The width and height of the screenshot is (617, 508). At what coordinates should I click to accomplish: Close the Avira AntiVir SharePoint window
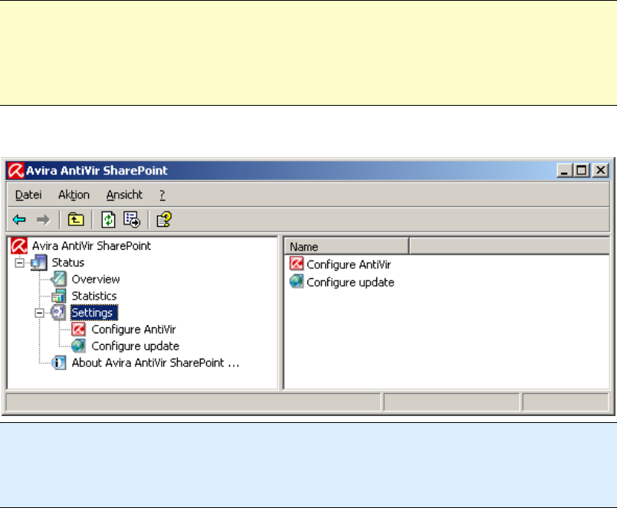point(601,170)
